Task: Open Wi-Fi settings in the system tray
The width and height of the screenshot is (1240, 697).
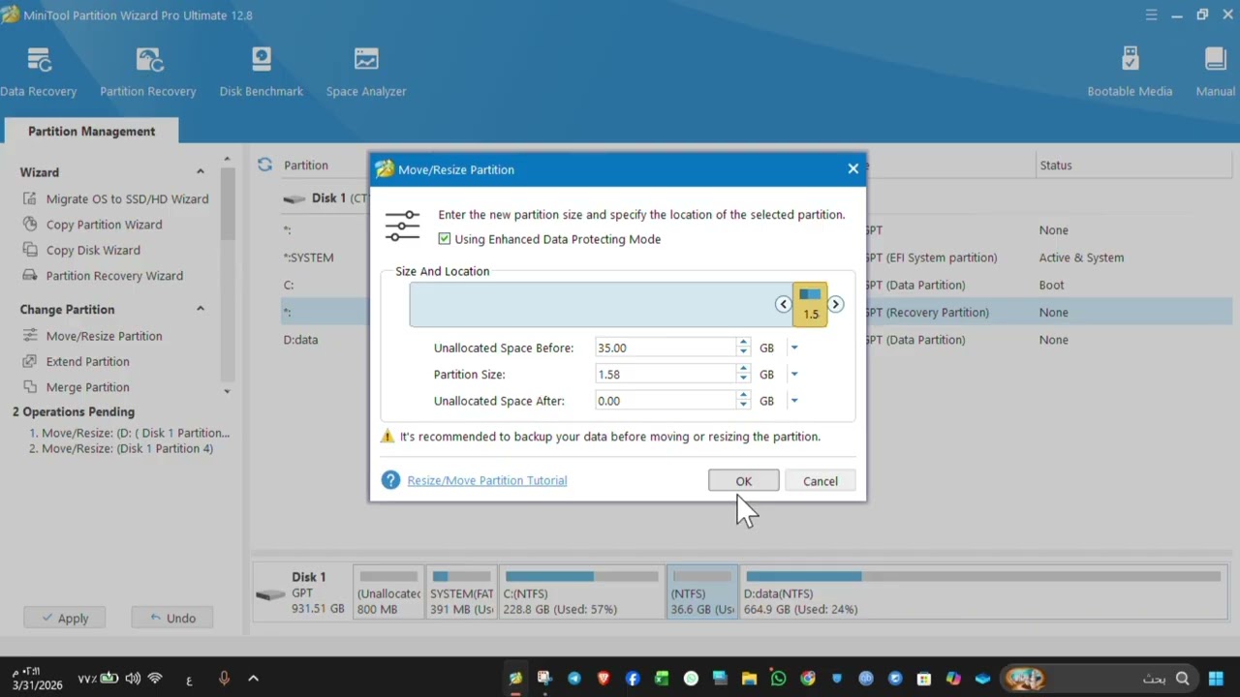Action: point(155,679)
